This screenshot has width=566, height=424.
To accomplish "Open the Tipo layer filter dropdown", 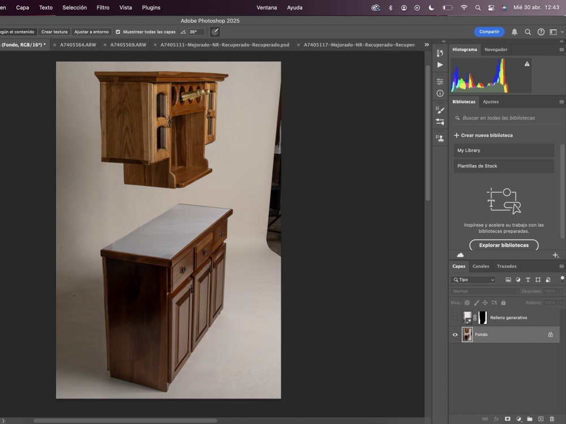I will [473, 279].
